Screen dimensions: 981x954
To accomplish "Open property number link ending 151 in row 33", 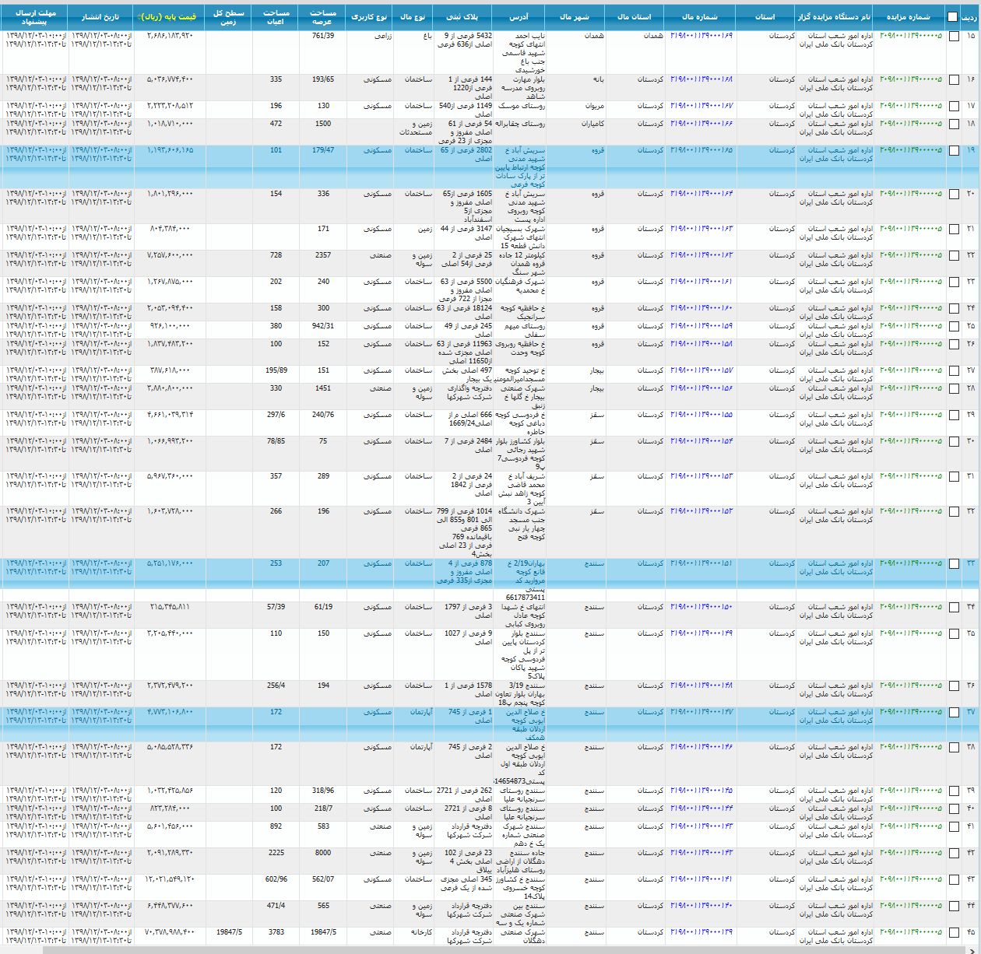I will pyautogui.click(x=701, y=563).
